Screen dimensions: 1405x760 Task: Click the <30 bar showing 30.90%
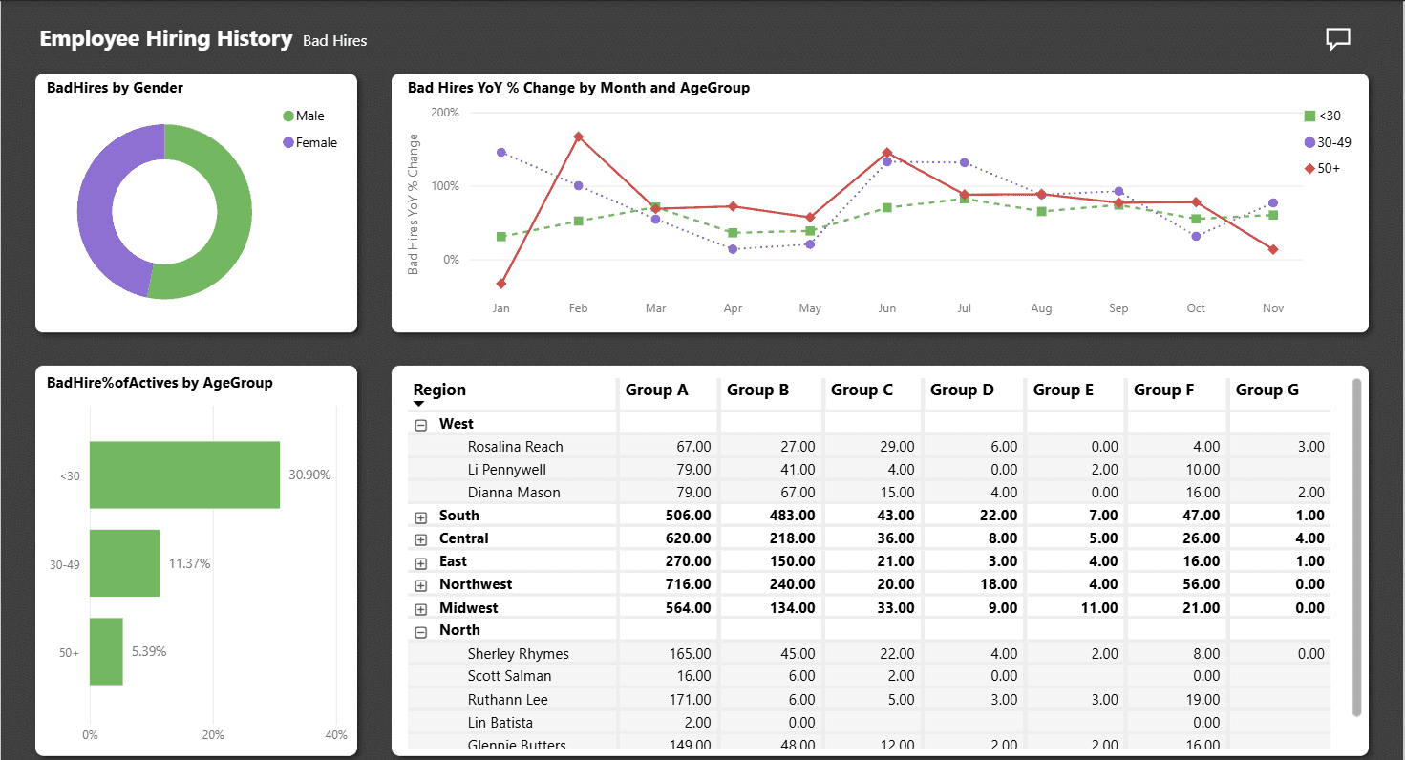point(184,475)
